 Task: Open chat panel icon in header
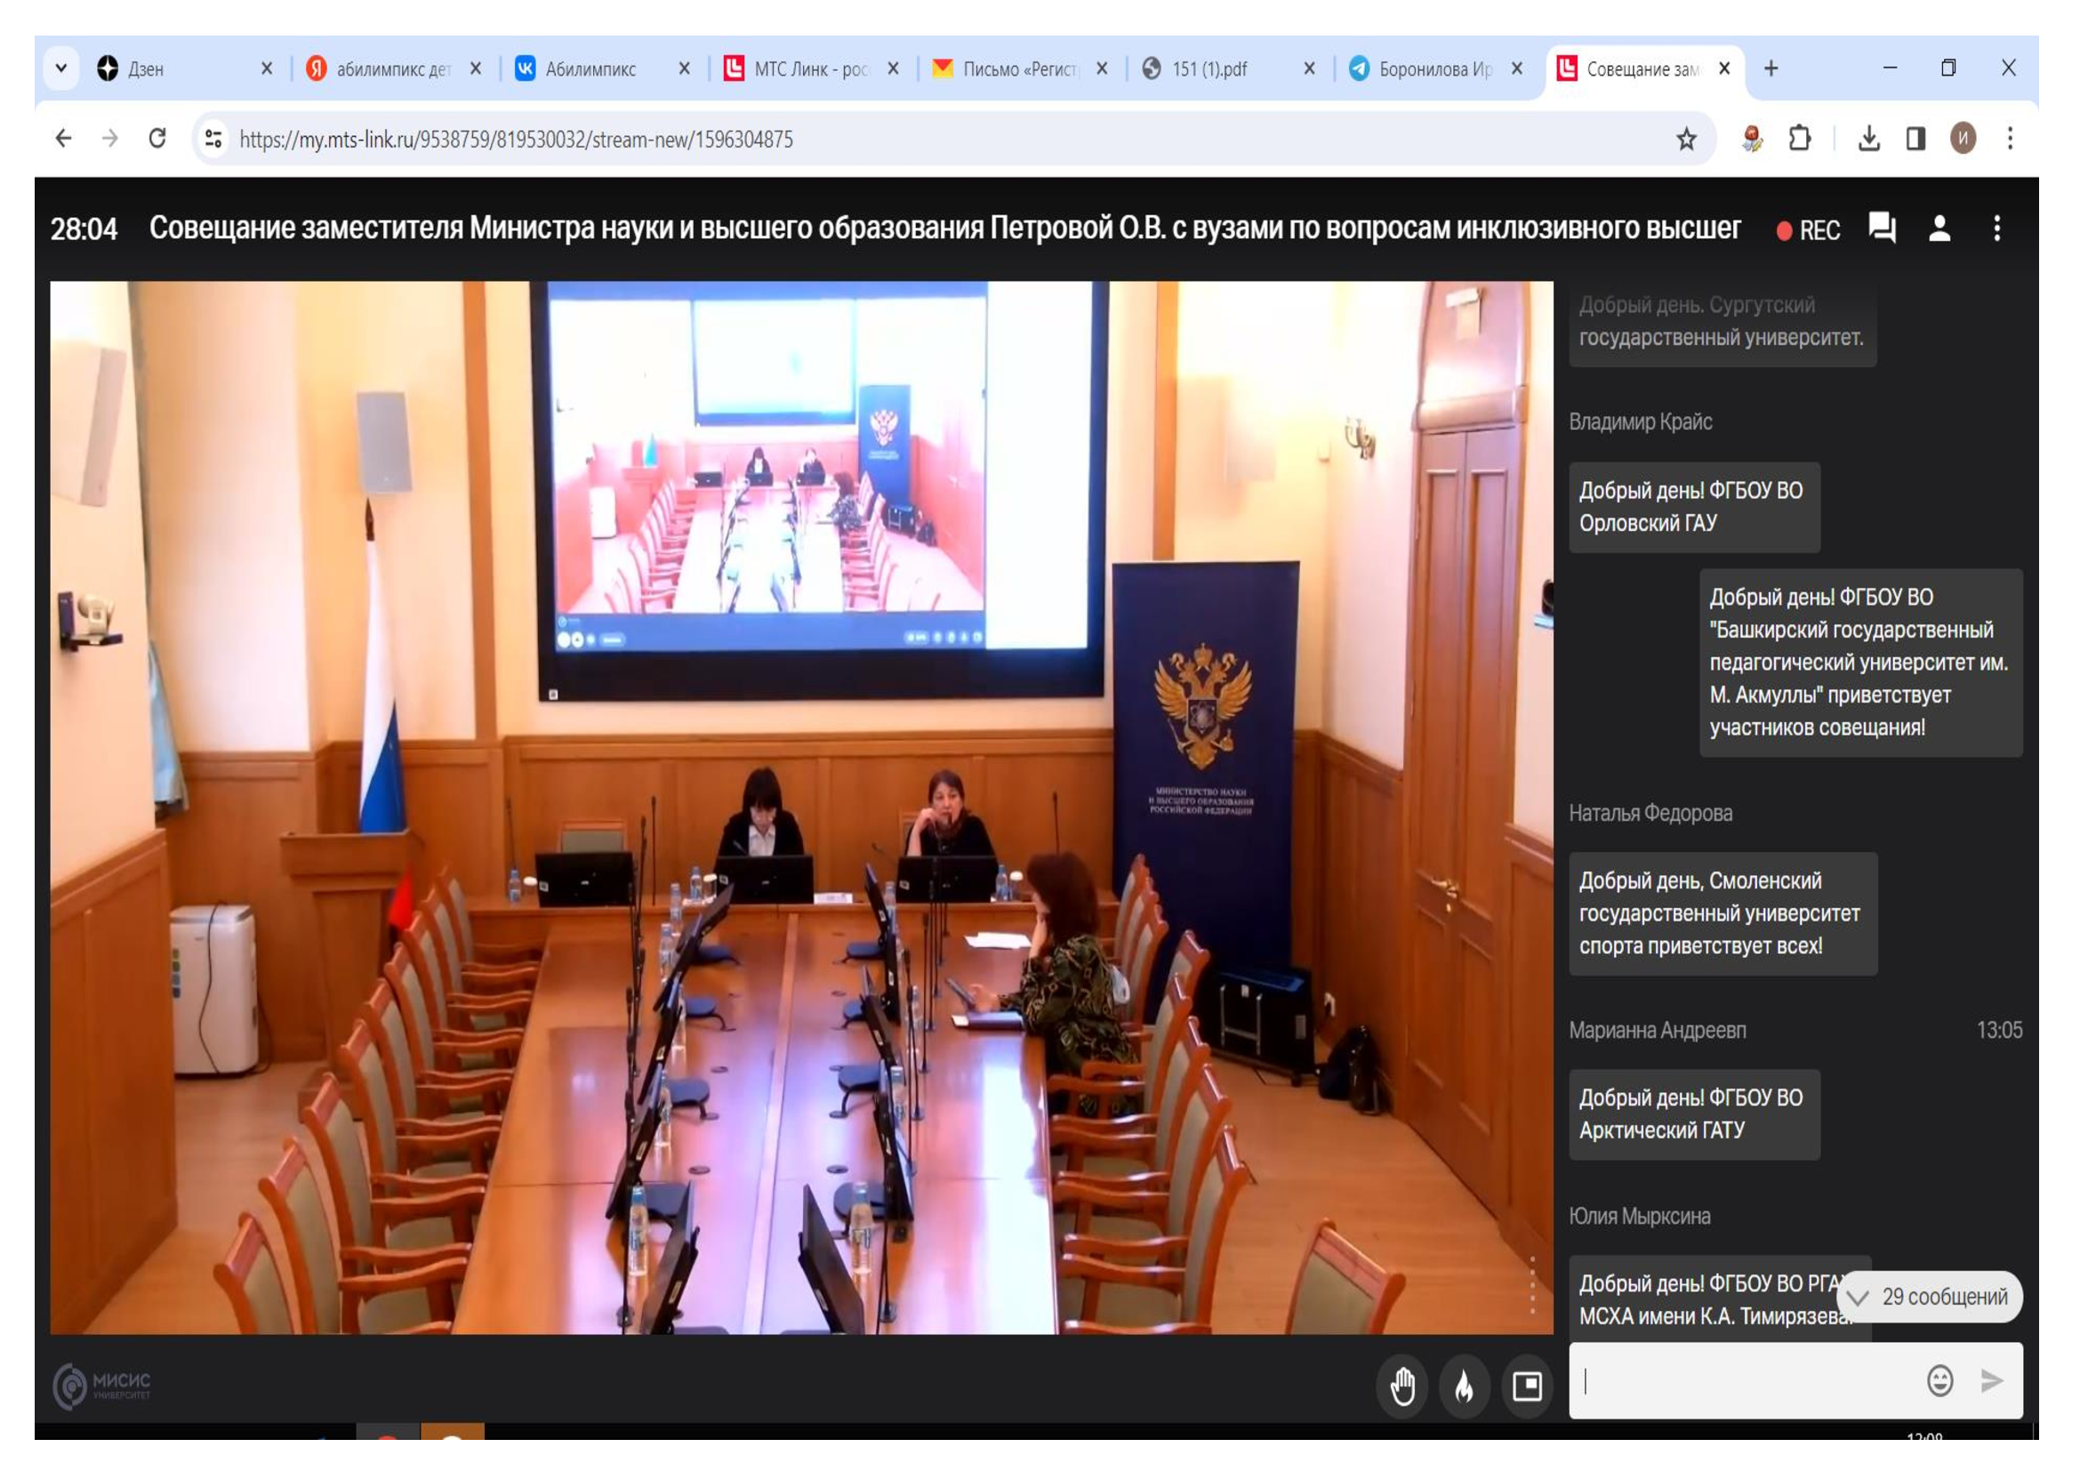(x=1882, y=229)
